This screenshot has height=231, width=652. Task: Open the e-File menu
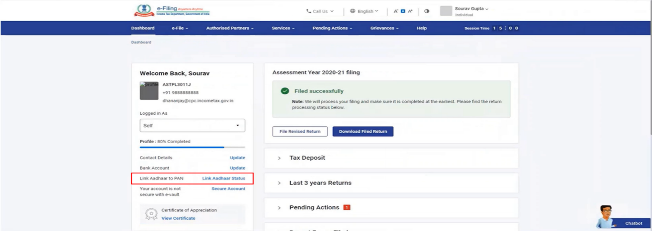(180, 28)
